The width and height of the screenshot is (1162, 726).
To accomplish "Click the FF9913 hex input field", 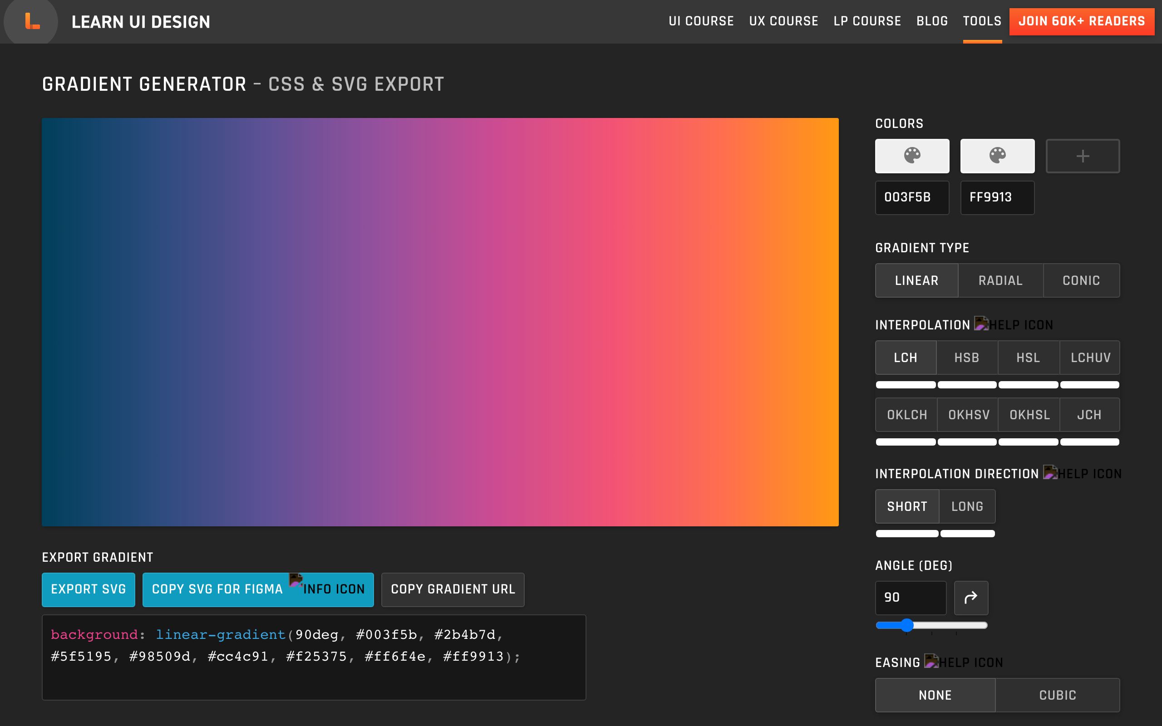I will click(997, 197).
